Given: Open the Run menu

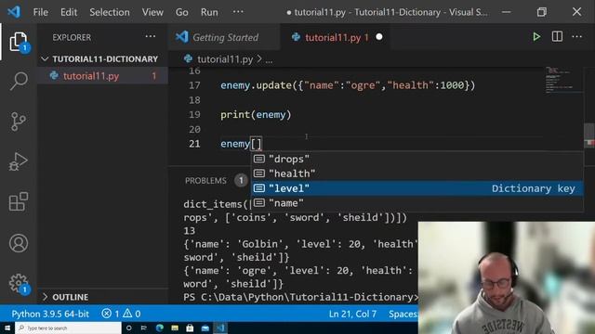Looking at the screenshot, I should point(209,12).
